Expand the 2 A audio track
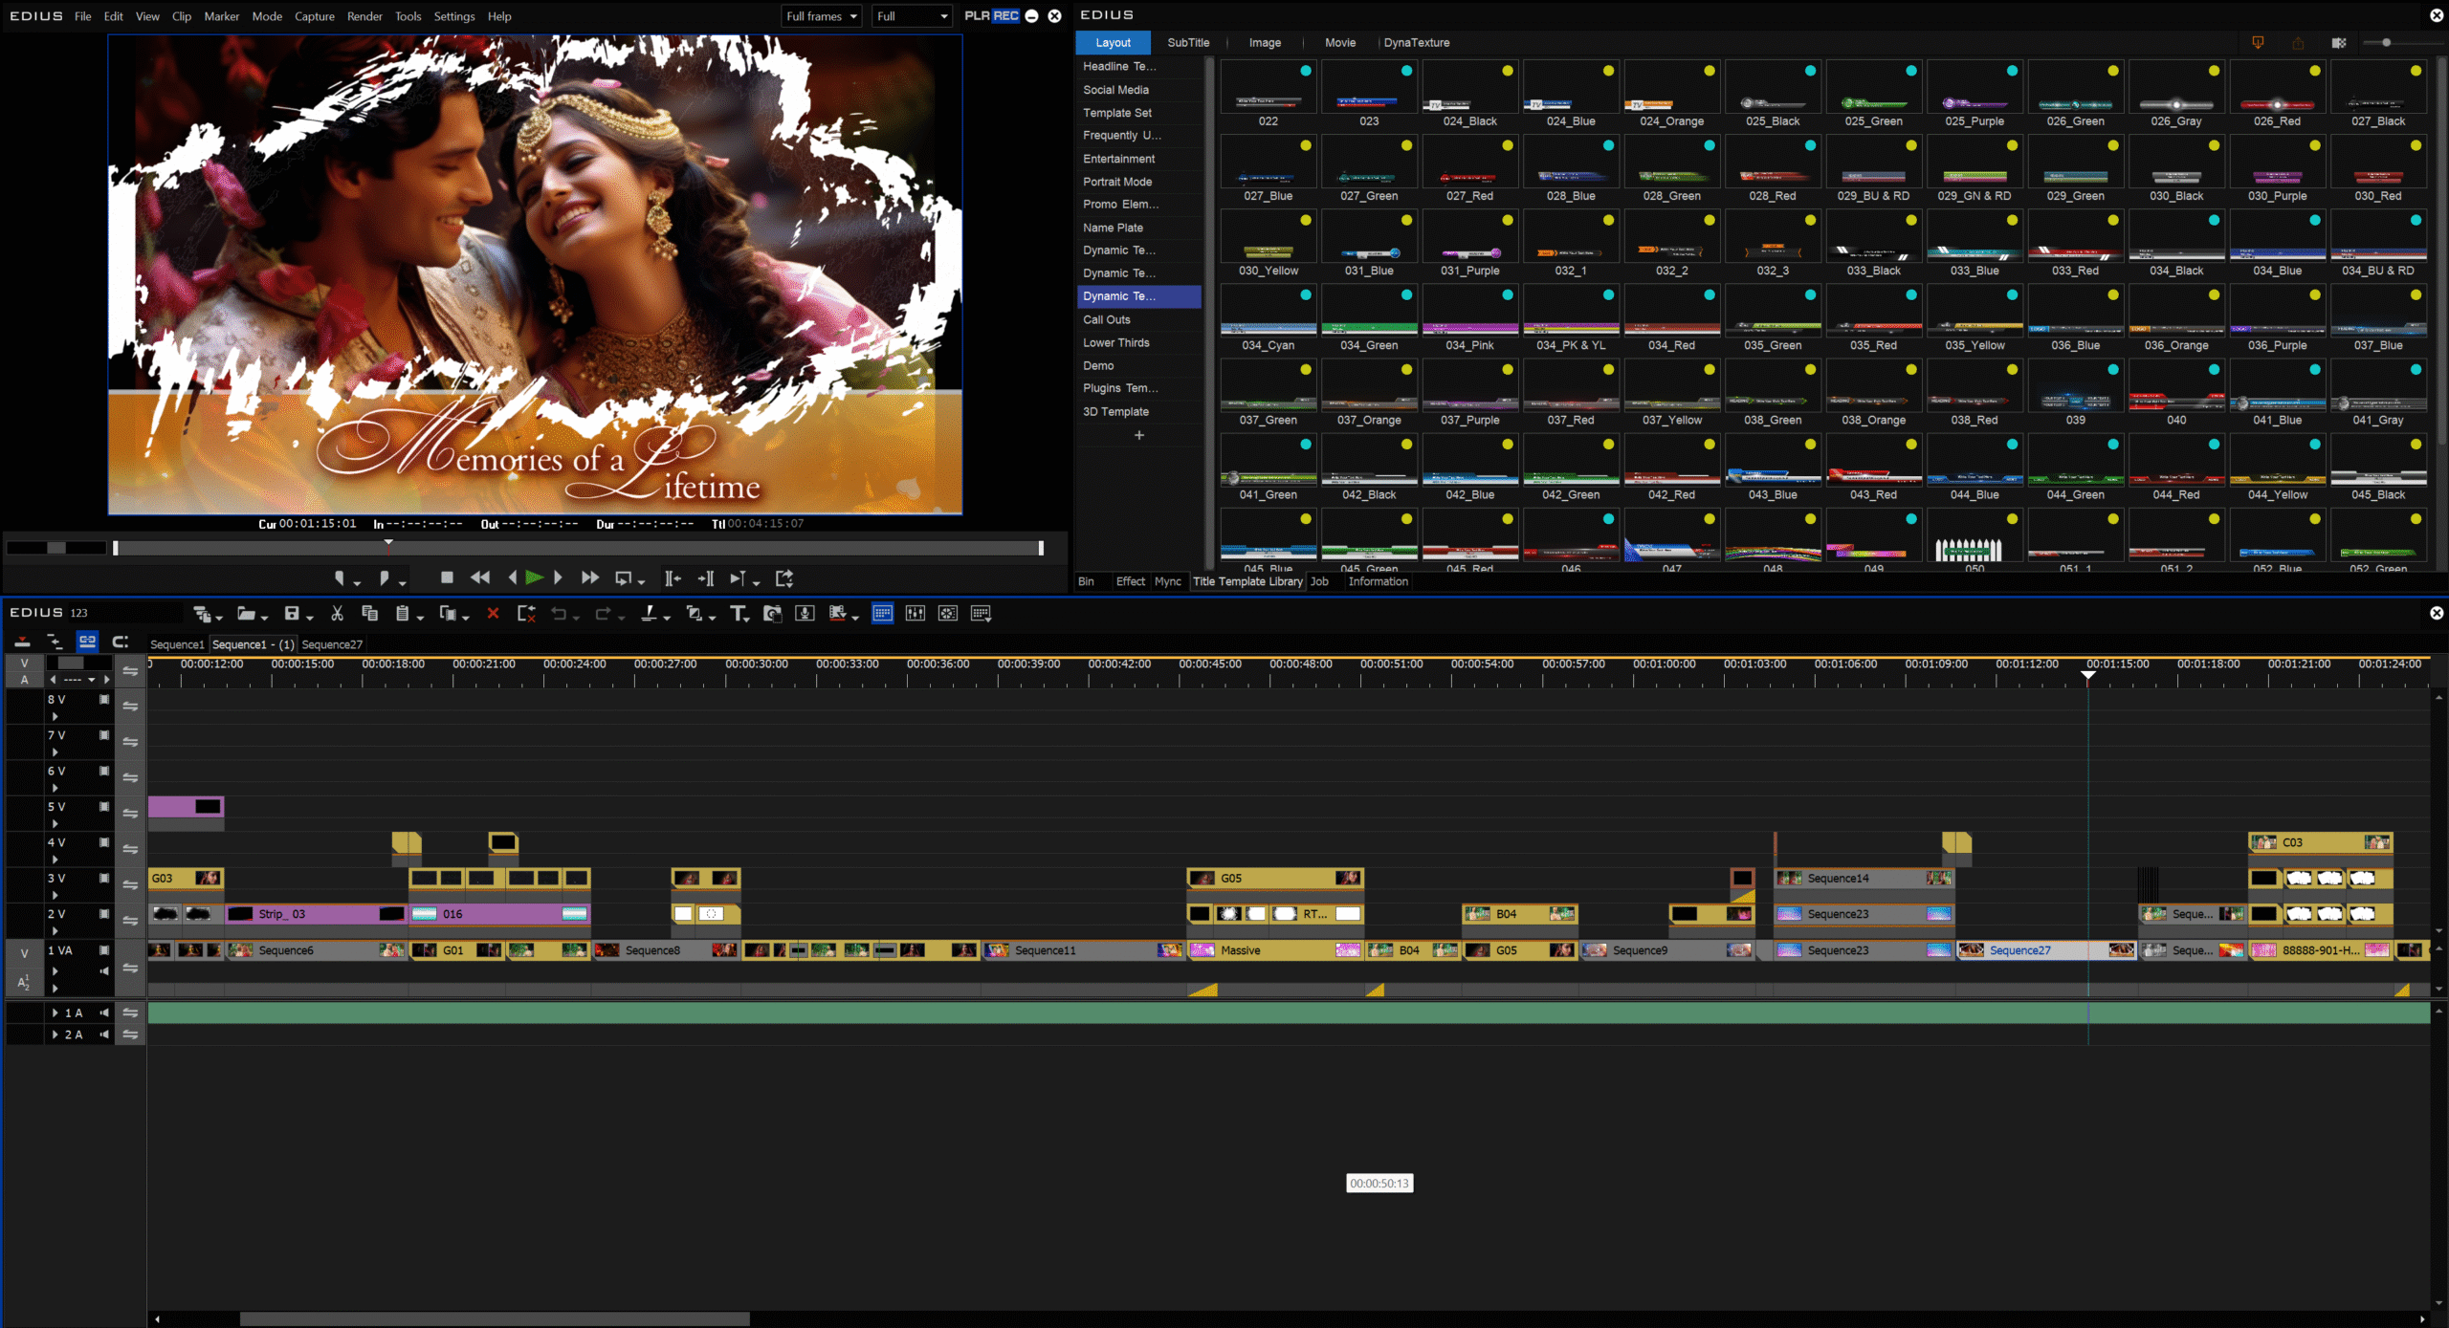Image resolution: width=2449 pixels, height=1328 pixels. pyautogui.click(x=55, y=1034)
